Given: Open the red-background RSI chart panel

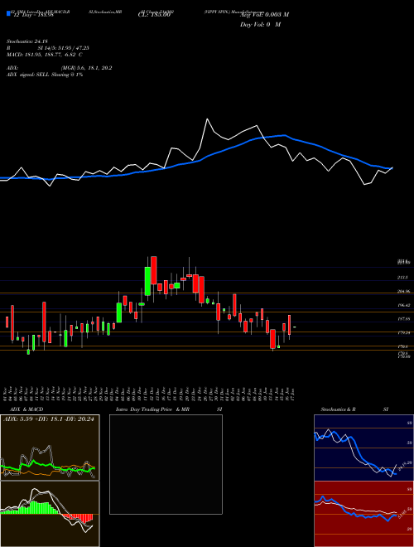Looking at the screenshot, I should pos(363,514).
